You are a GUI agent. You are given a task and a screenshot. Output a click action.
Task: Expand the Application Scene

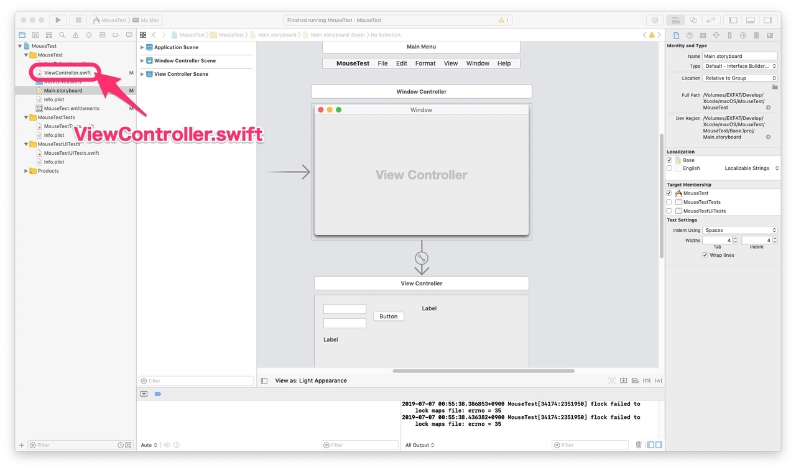coord(142,47)
